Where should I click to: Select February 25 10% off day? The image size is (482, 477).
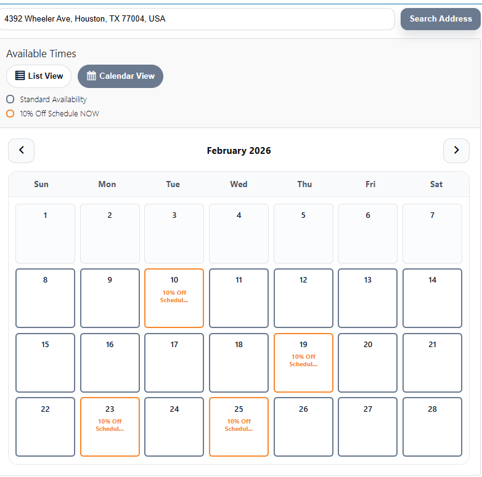click(239, 427)
